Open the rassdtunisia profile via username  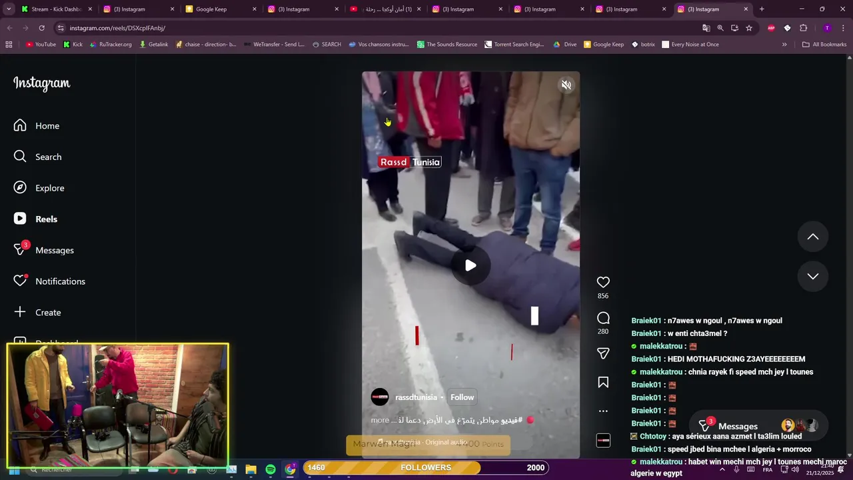click(416, 397)
